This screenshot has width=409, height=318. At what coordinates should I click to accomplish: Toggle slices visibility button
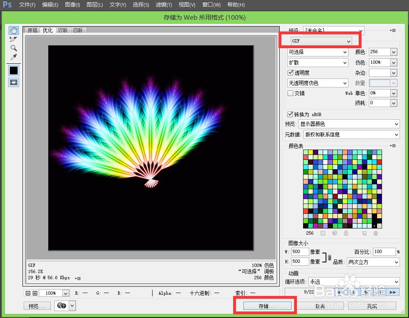tap(13, 83)
